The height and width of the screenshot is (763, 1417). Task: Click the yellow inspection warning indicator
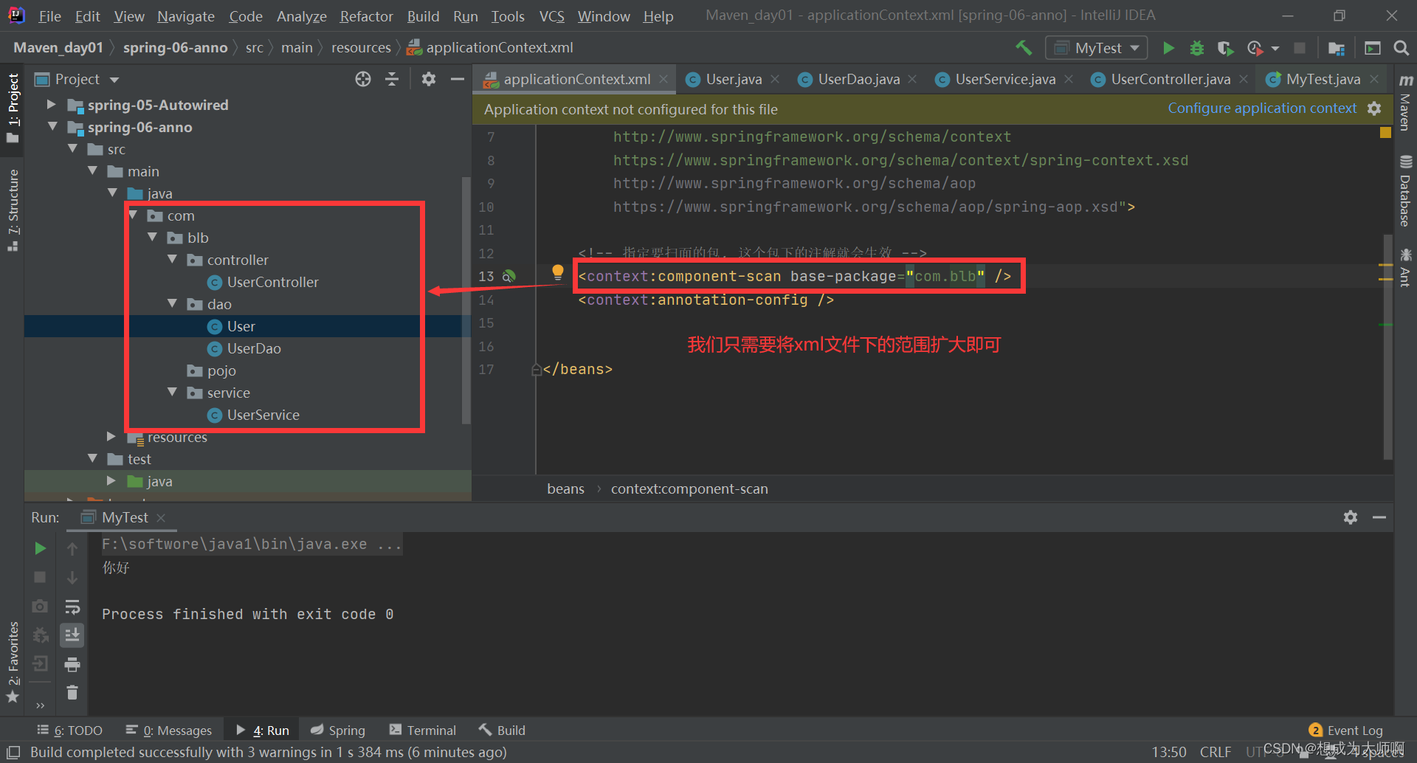tap(1385, 133)
